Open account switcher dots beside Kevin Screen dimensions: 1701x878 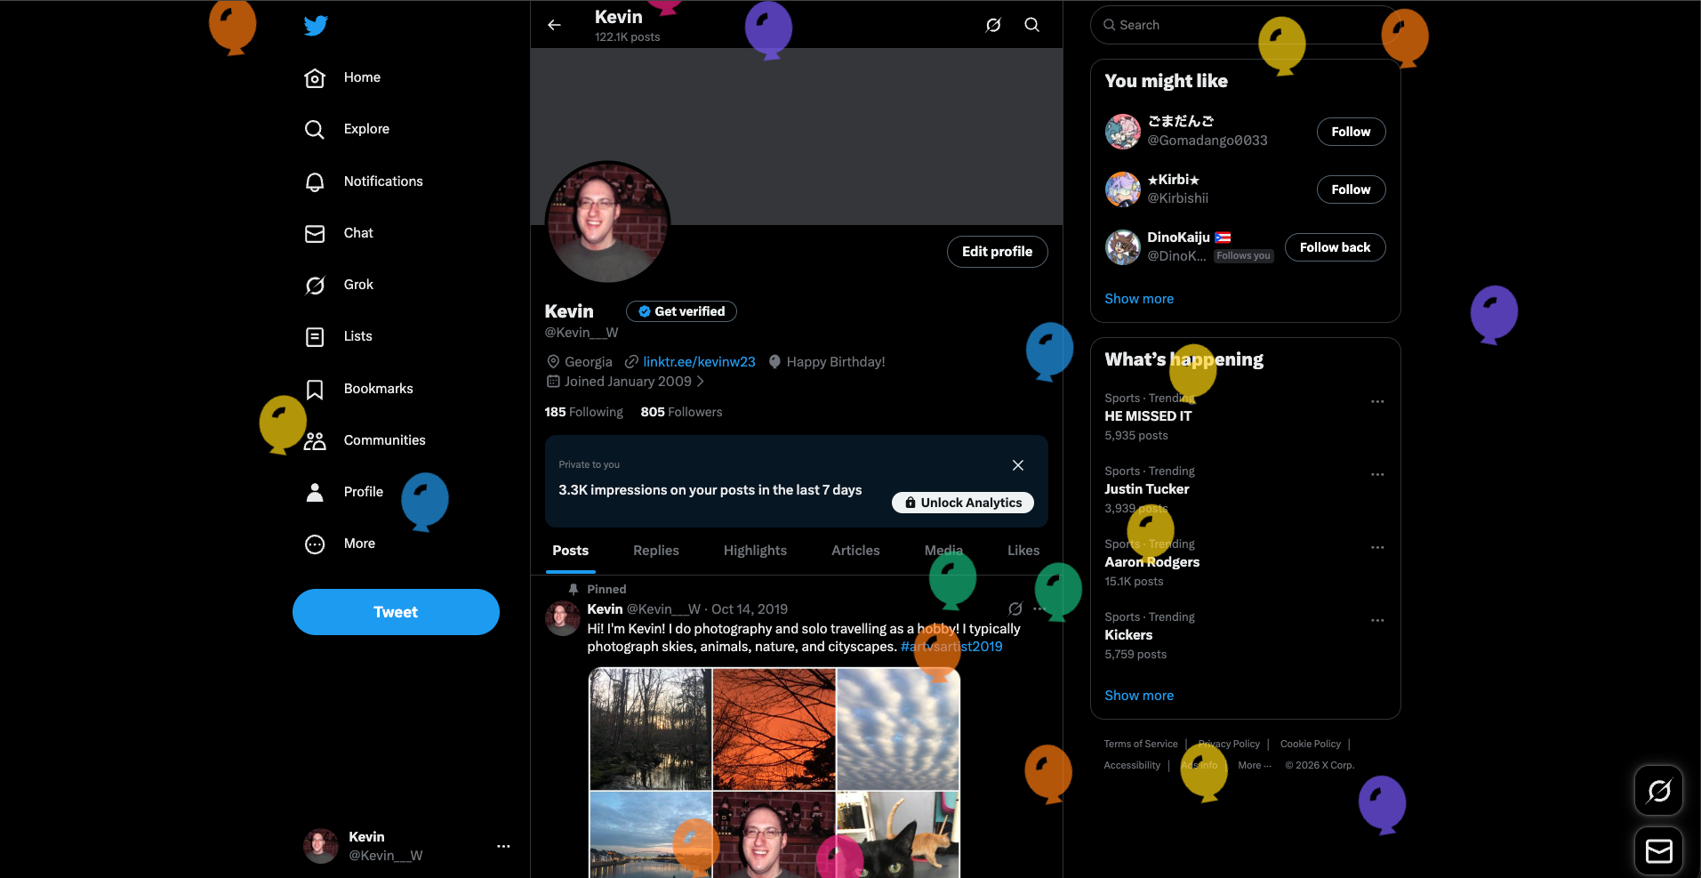[x=503, y=846]
